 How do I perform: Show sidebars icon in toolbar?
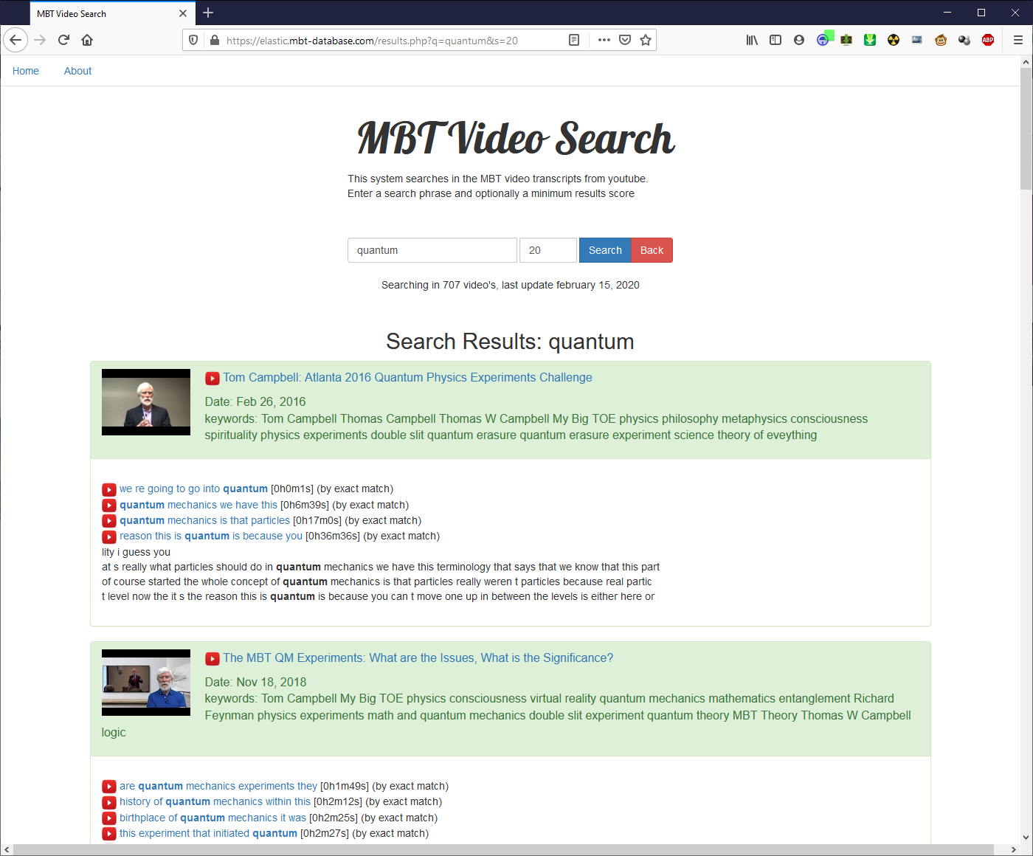[775, 40]
